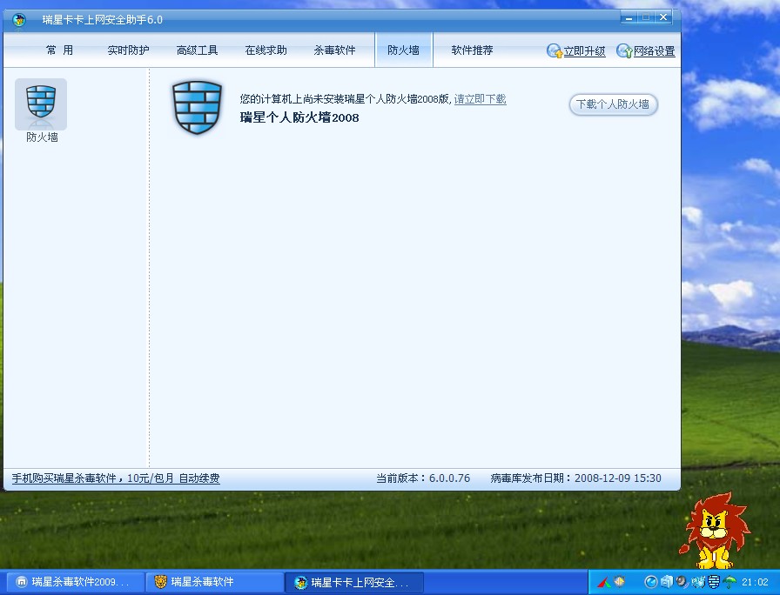Click the shield tray icon next to red triangle
Screen dimensions: 780x595
click(619, 581)
